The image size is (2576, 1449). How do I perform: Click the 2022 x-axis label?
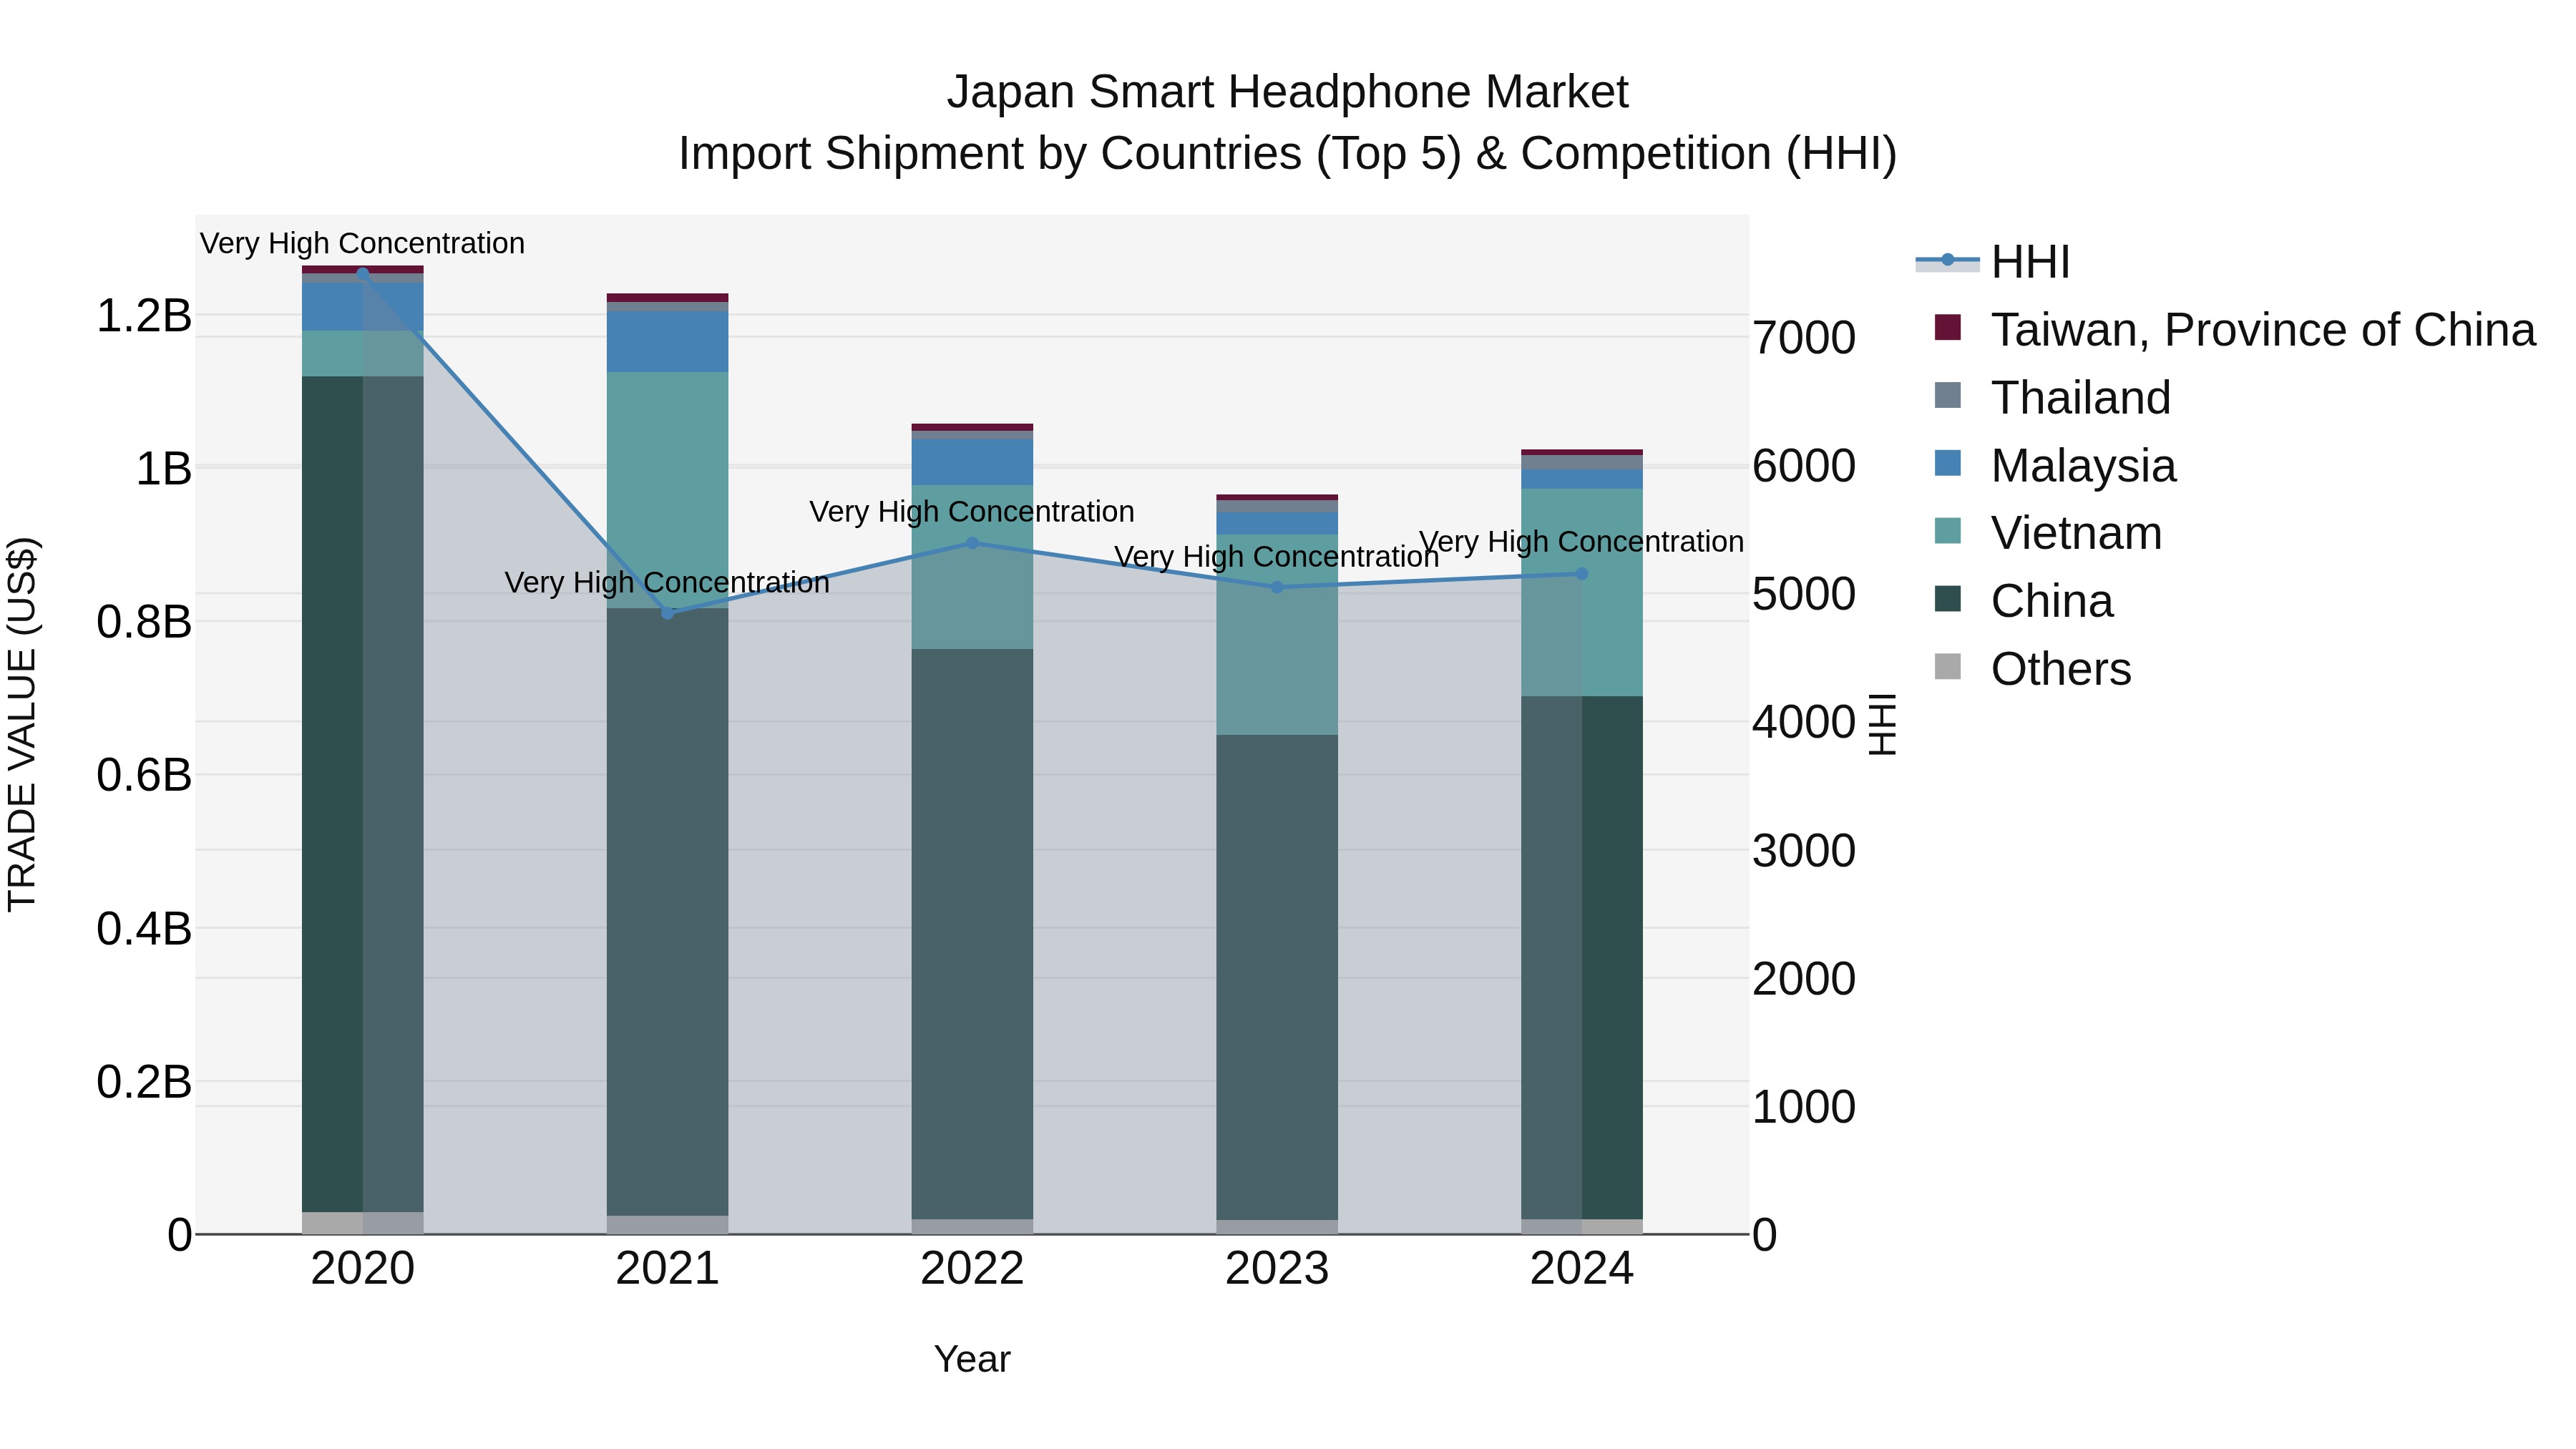pyautogui.click(x=973, y=1269)
